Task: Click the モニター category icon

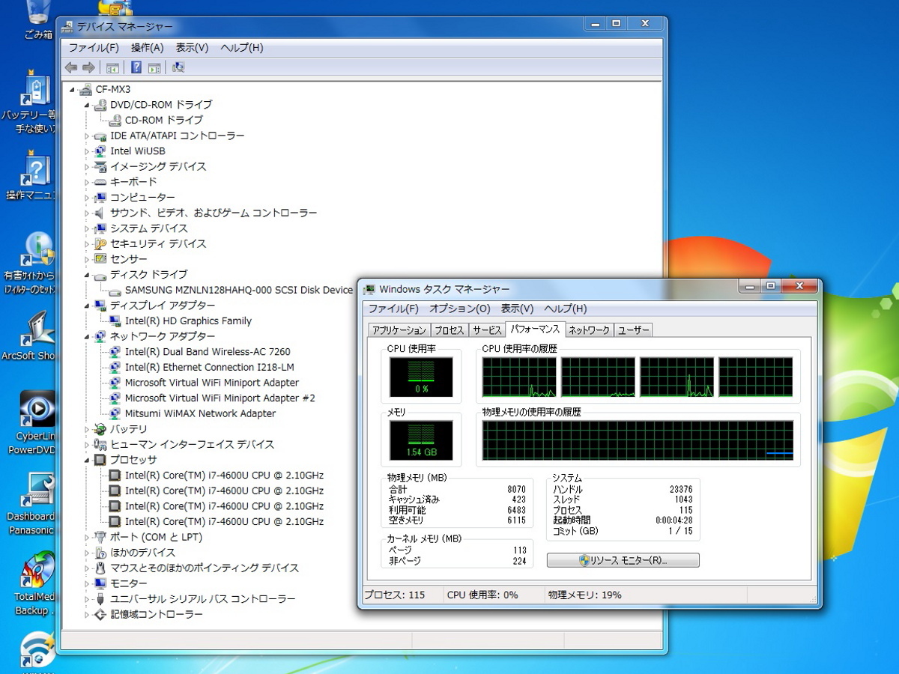Action: pyautogui.click(x=100, y=583)
